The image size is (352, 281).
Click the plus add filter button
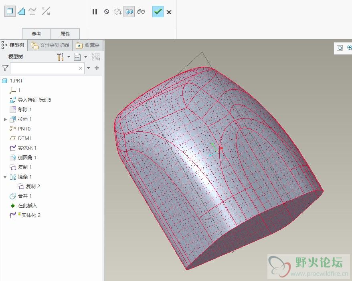97,68
